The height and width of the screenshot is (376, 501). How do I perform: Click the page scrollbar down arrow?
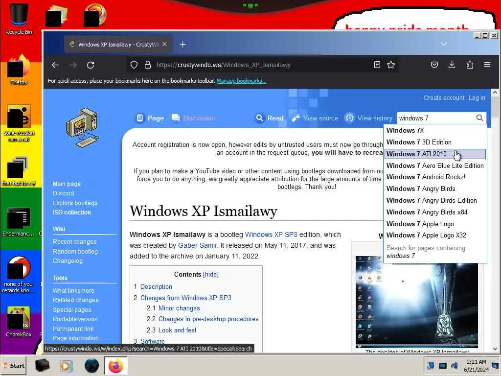coord(495,349)
